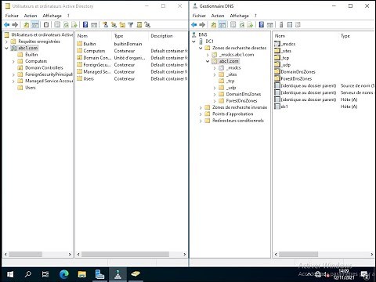
Task: Sort by Description column header
Action: (168, 36)
